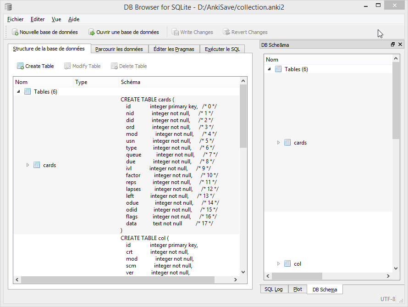Switch to the Parcourir les données tab

tap(119, 49)
